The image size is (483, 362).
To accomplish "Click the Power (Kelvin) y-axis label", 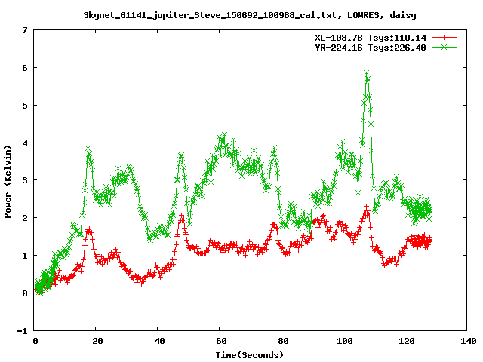I will (8, 180).
